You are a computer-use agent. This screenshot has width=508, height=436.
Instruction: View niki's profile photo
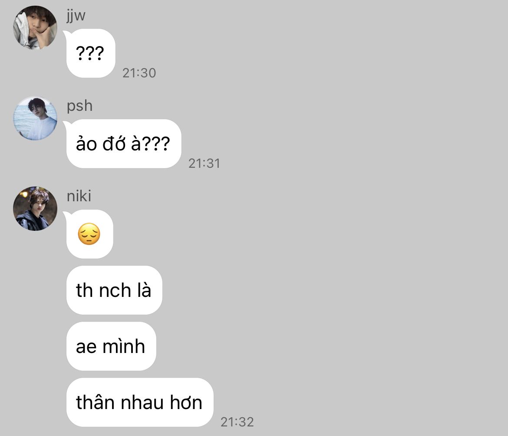[x=35, y=209]
